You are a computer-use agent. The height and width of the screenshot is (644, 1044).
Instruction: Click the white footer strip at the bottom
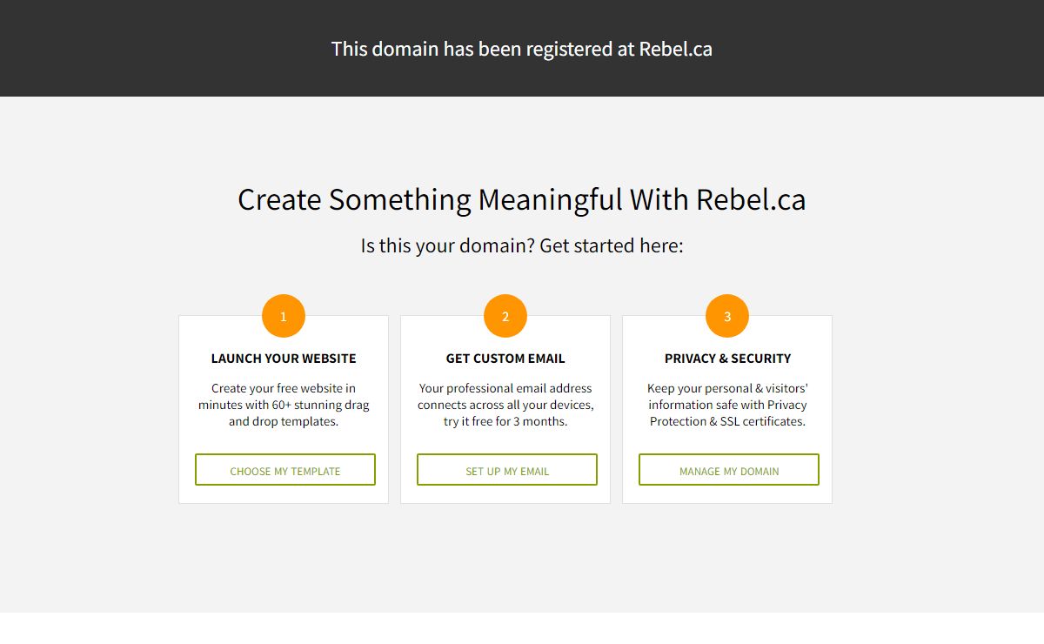(522, 628)
